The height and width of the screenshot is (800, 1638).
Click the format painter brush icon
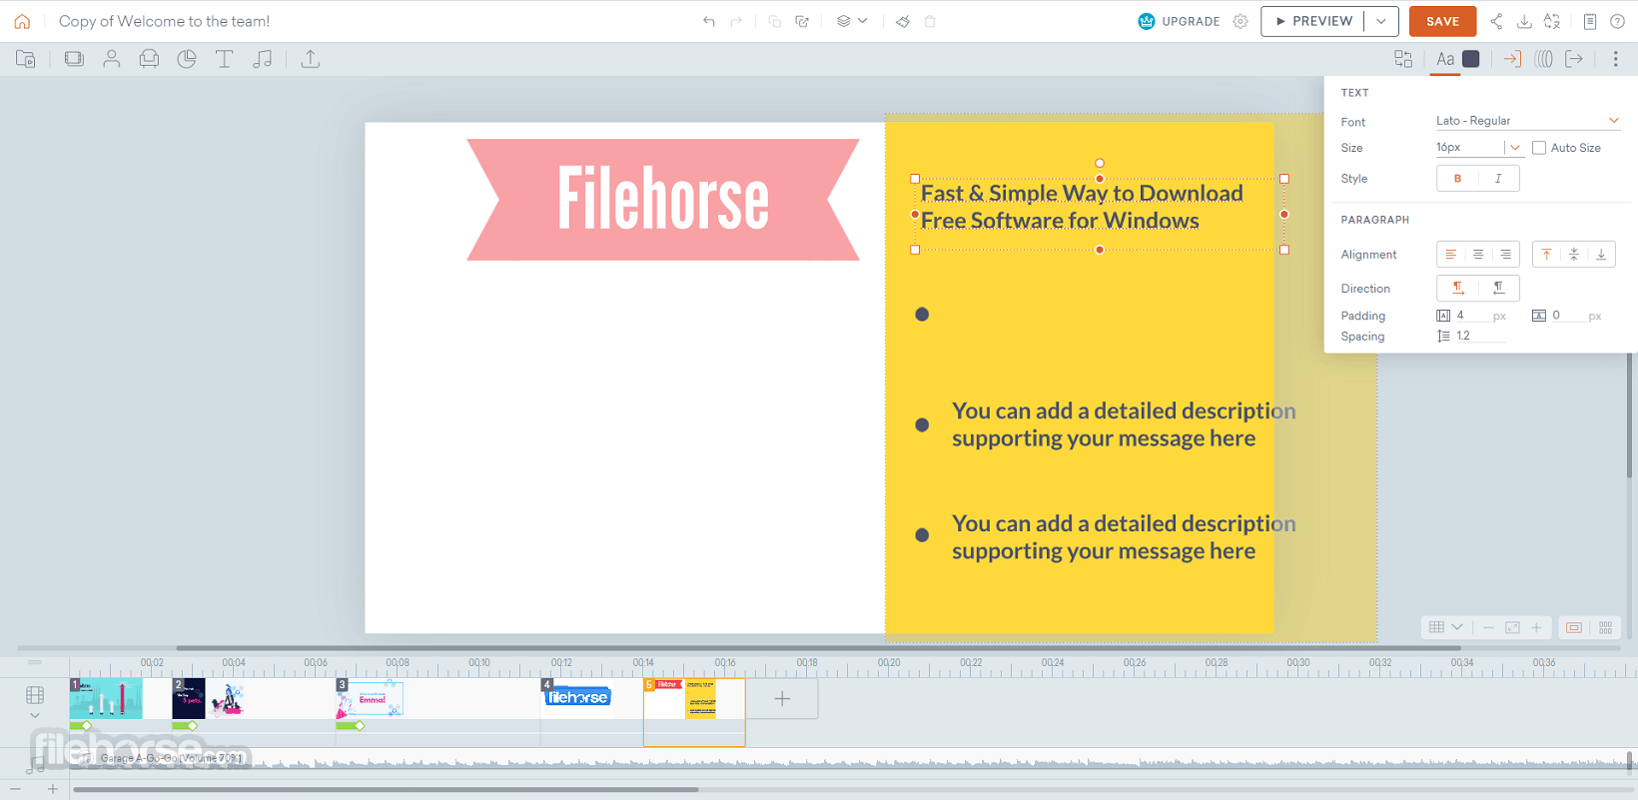click(x=903, y=21)
